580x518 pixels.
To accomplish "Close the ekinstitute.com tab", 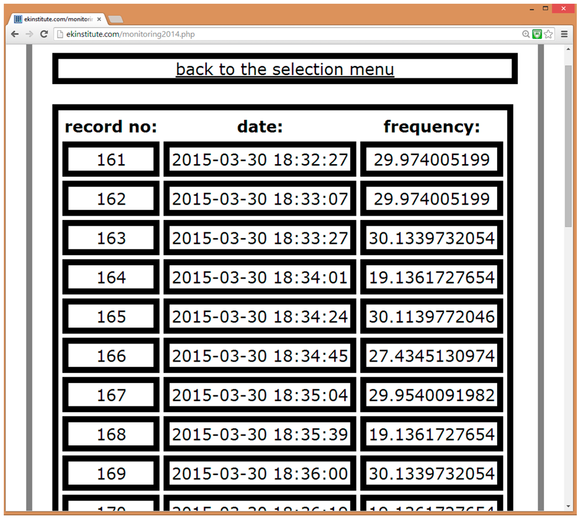I will pyautogui.click(x=99, y=19).
